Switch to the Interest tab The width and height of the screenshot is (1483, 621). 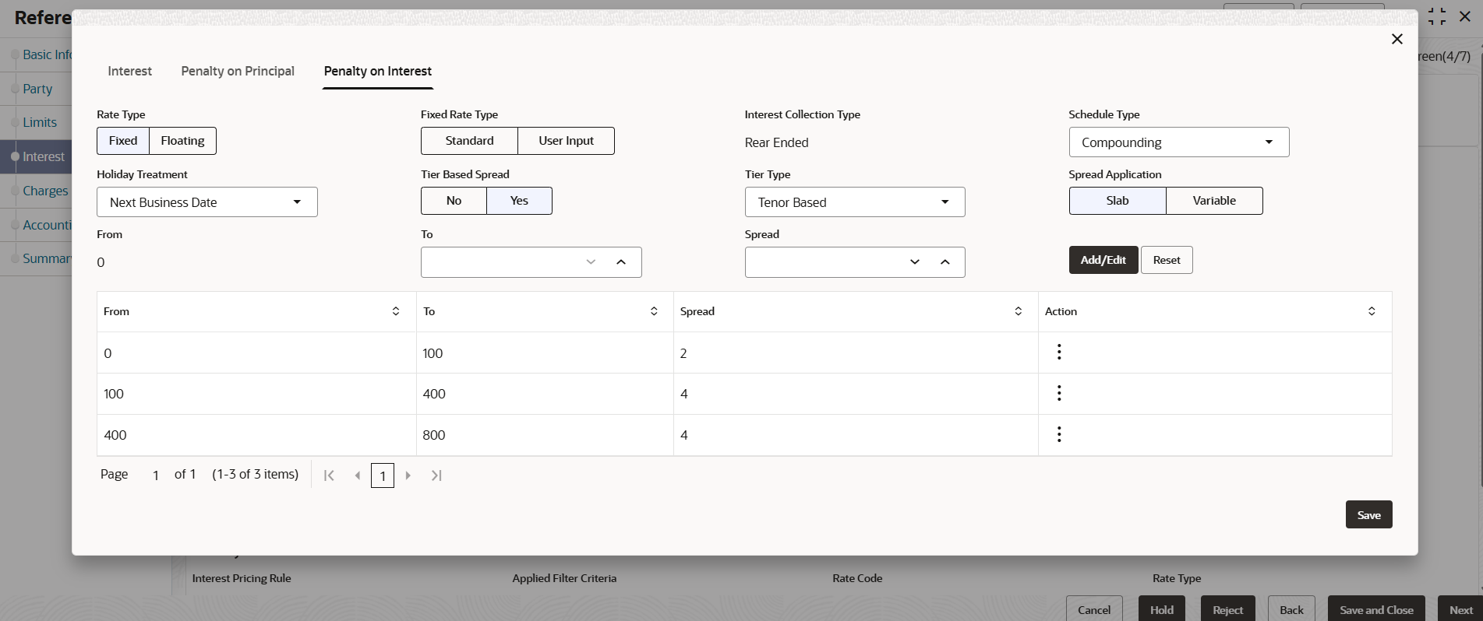coord(130,72)
